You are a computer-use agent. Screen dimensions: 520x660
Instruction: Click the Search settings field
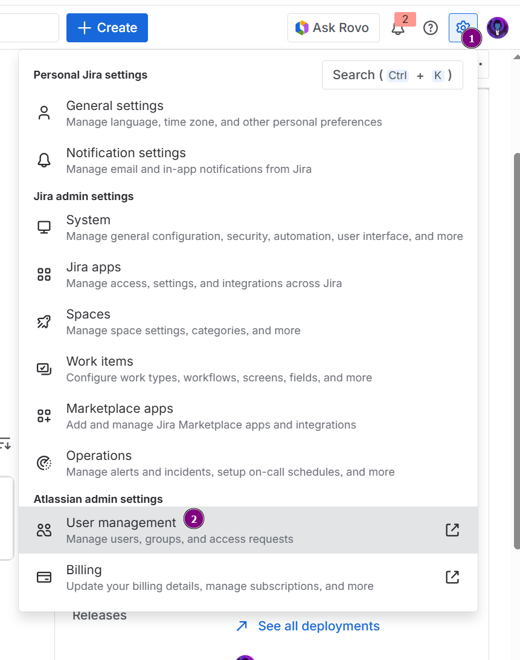click(392, 74)
